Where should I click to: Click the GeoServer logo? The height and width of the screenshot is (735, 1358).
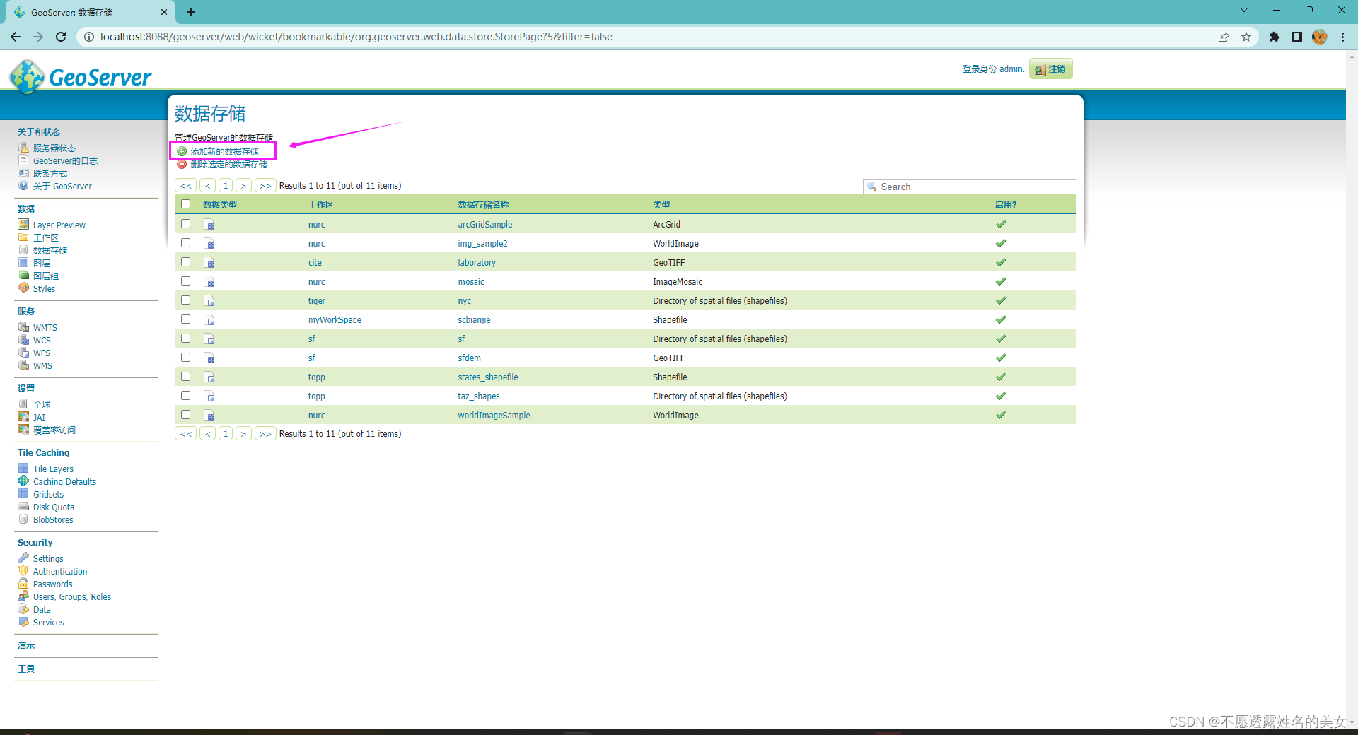(x=81, y=76)
